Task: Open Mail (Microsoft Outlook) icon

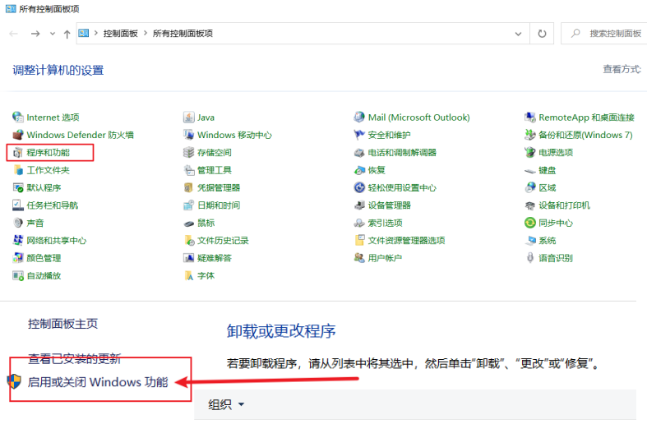Action: pyautogui.click(x=359, y=118)
